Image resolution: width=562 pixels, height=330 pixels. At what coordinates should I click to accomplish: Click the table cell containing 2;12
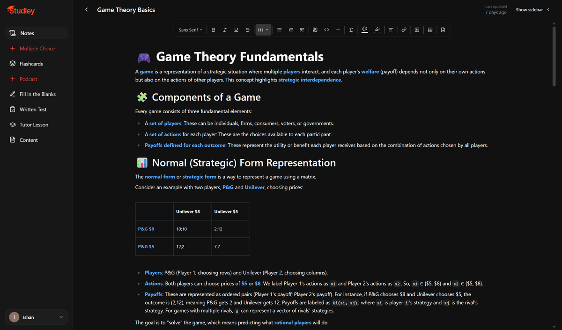[230, 229]
